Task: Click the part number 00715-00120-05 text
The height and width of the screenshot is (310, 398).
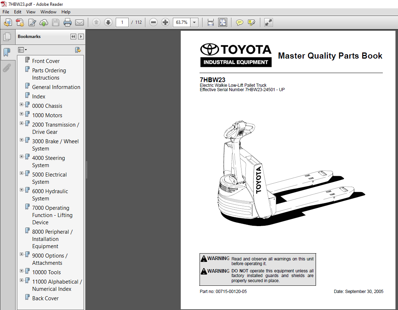Action: pyautogui.click(x=231, y=292)
